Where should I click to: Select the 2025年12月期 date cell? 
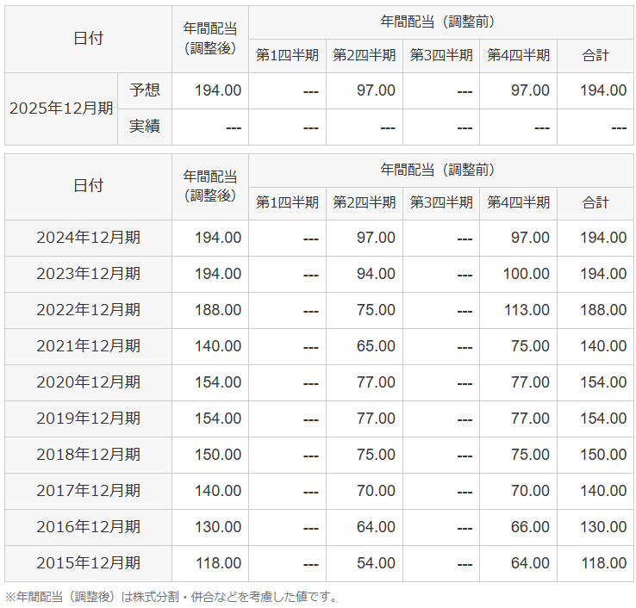[x=61, y=109]
